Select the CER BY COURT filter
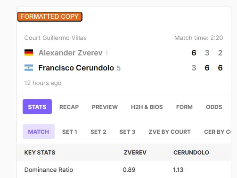The width and height of the screenshot is (237, 178). (217, 132)
